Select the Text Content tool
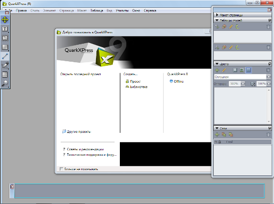 click(x=5, y=29)
